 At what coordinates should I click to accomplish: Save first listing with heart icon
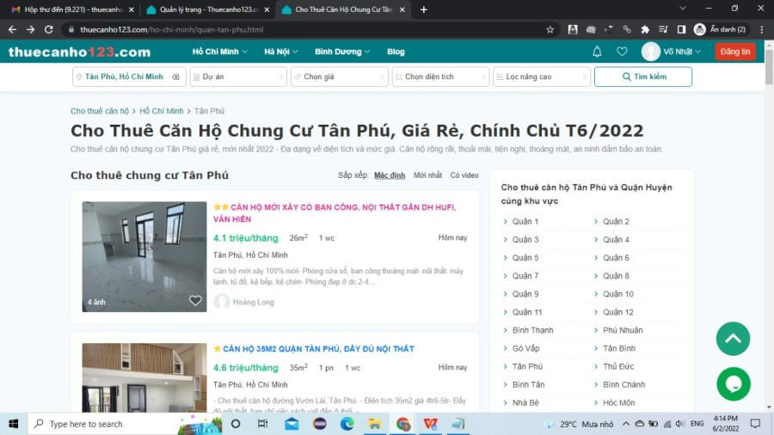click(195, 301)
